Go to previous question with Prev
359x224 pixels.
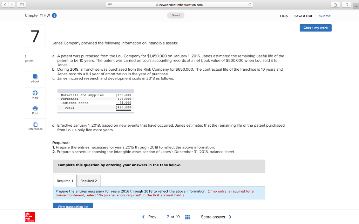149,217
